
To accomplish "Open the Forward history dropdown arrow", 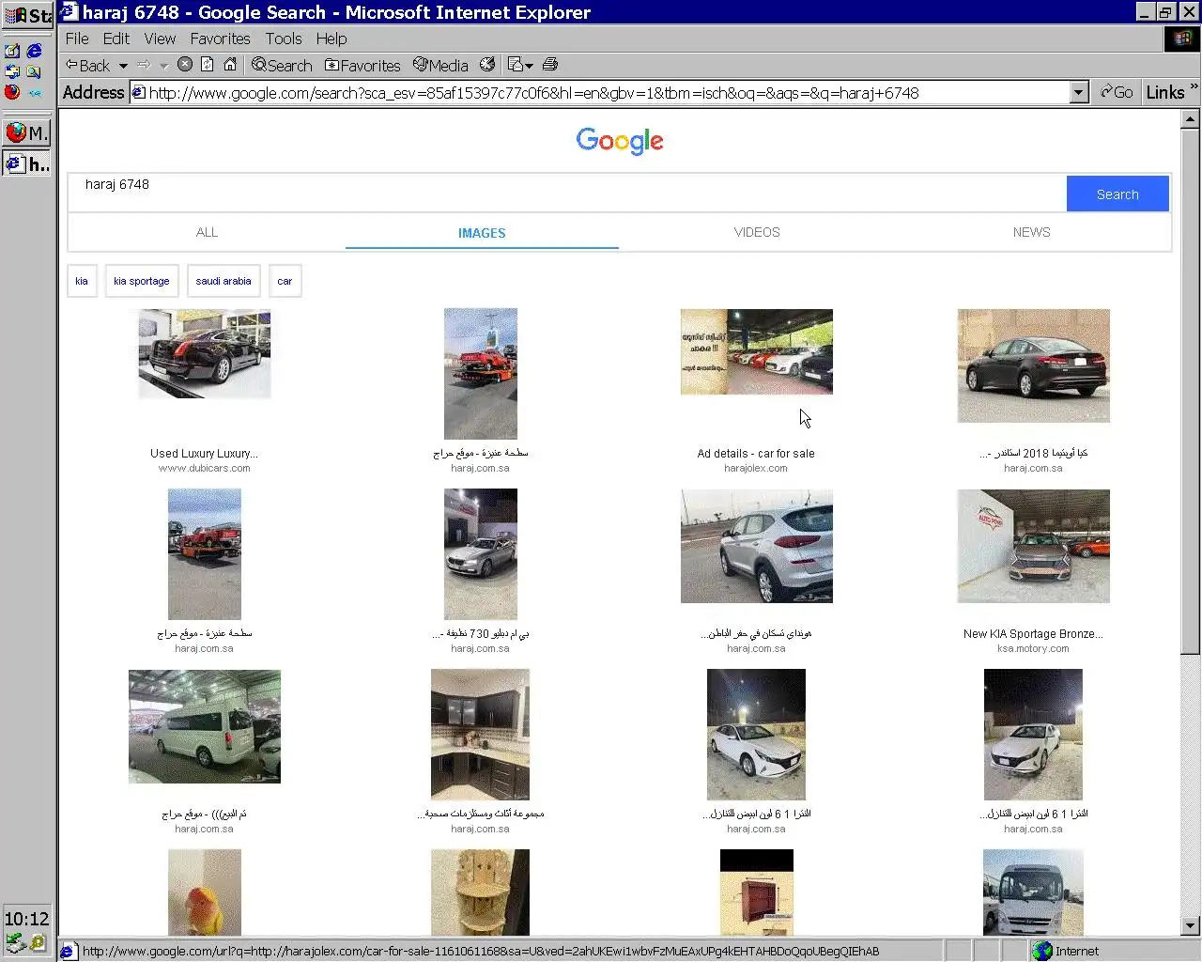I will click(x=164, y=66).
